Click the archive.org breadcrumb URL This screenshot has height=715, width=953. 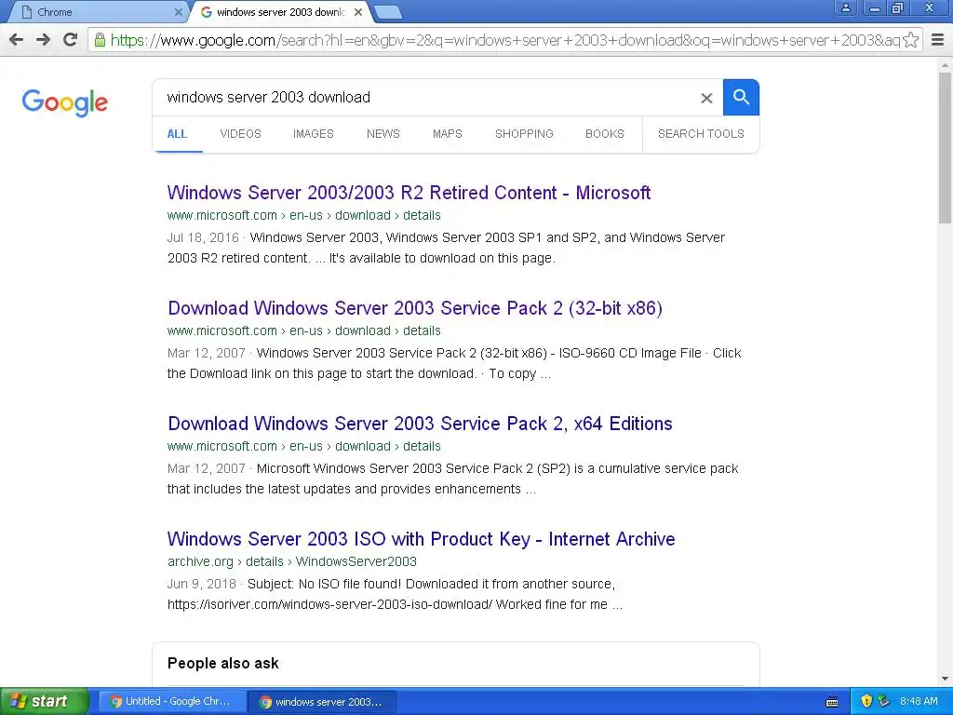pos(292,561)
